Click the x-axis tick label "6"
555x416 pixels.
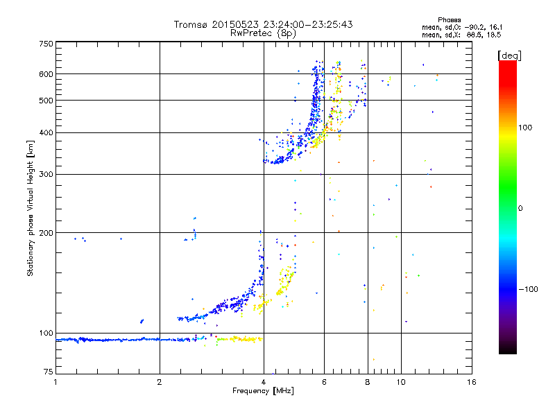click(324, 382)
